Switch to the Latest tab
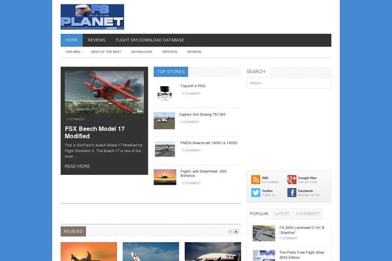Screen dimensions: 392x261 pyautogui.click(x=282, y=214)
